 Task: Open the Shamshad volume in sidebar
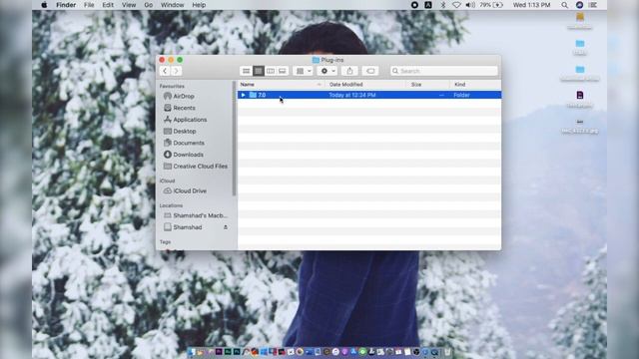pos(187,227)
